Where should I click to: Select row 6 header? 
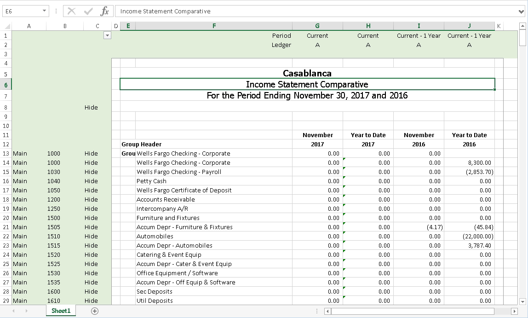click(x=6, y=85)
